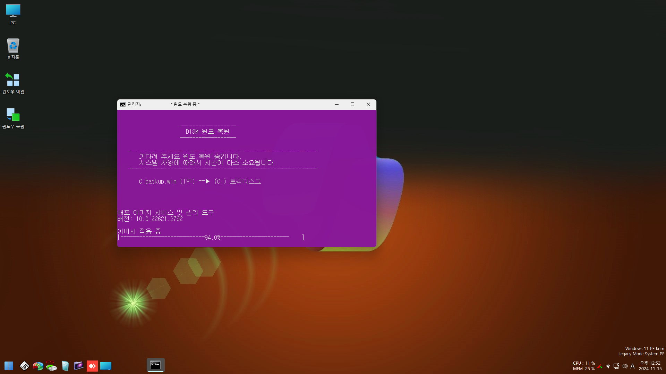Click the '기다려 주세요 윈도 복원 중입니다.' message
The width and height of the screenshot is (666, 374).
click(x=190, y=157)
